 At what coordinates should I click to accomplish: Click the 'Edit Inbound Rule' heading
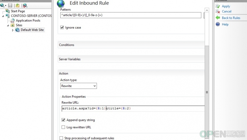click(89, 3)
